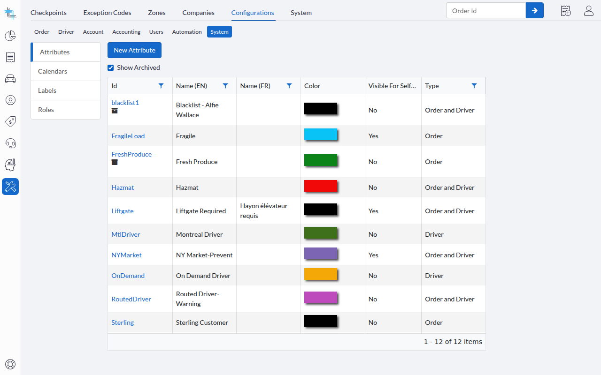Open the pricing tag icon in sidebar
The image size is (601, 375).
pyautogui.click(x=10, y=122)
